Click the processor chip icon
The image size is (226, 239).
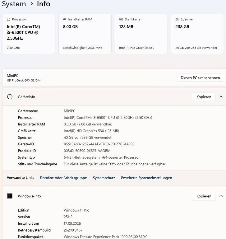pos(8,19)
